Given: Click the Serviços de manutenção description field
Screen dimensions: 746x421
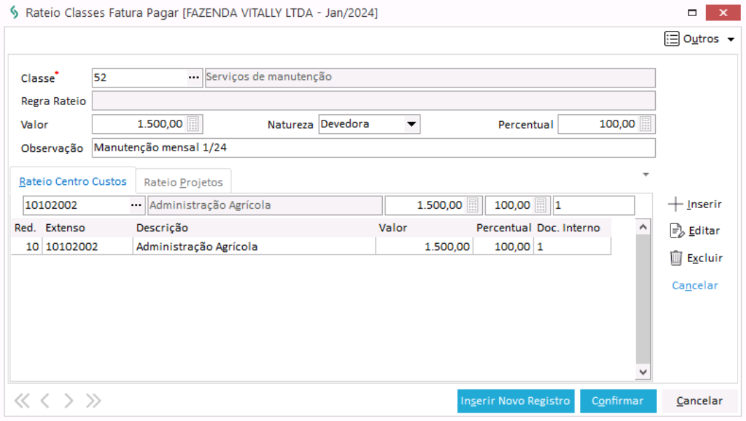Looking at the screenshot, I should click(x=430, y=78).
